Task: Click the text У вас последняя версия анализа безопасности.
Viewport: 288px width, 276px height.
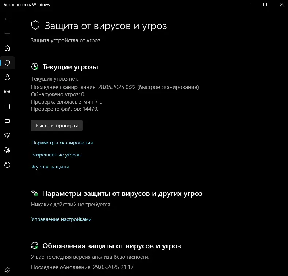Action: click(90, 257)
